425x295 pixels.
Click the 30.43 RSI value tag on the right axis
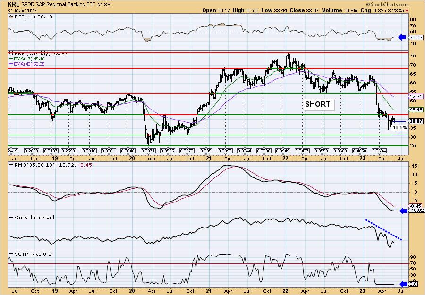pyautogui.click(x=416, y=38)
